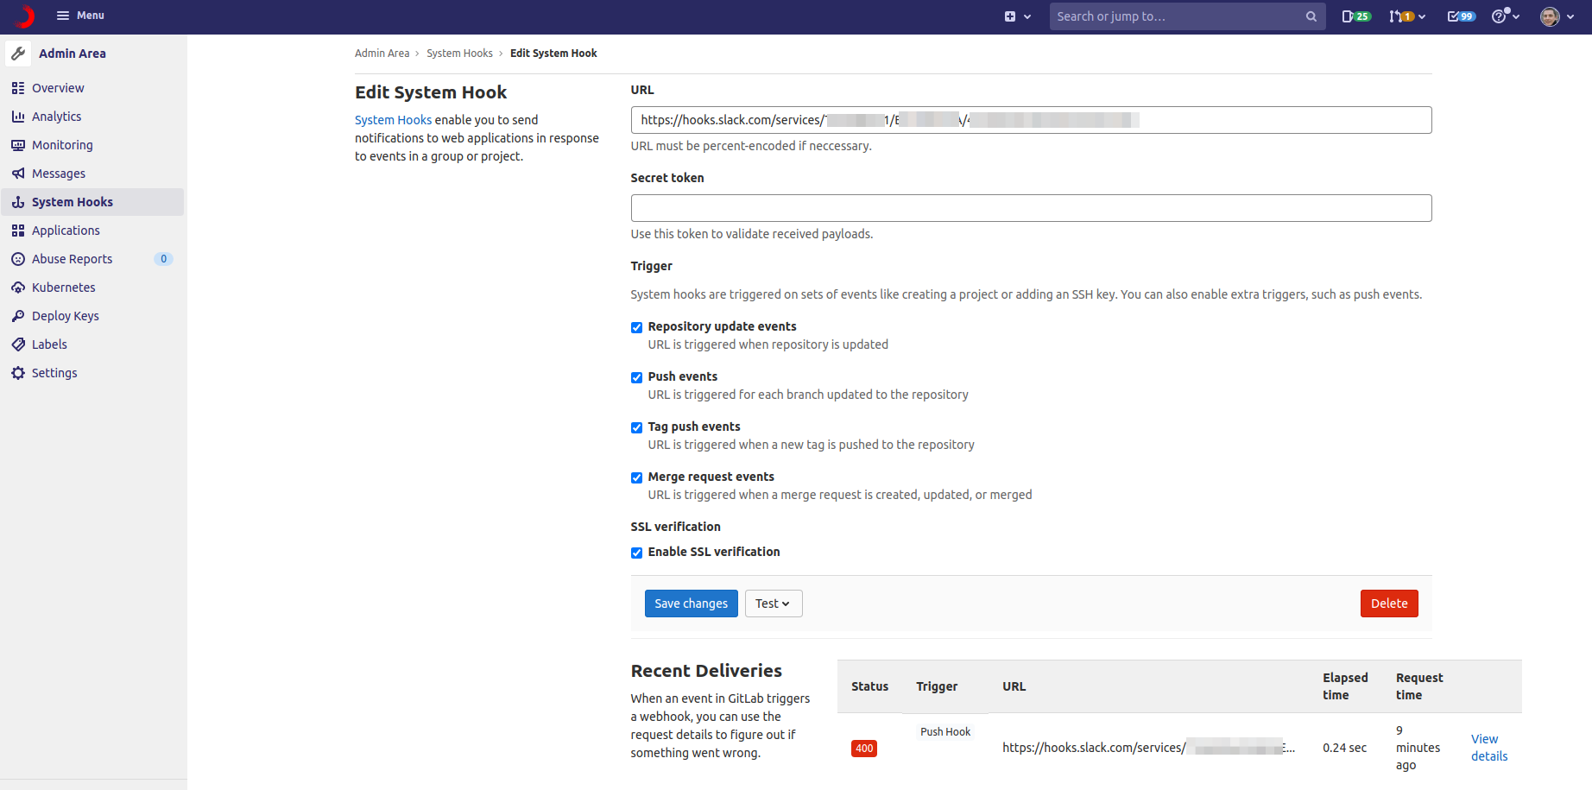1592x790 pixels.
Task: Click Overview icon in sidebar
Action: [18, 88]
